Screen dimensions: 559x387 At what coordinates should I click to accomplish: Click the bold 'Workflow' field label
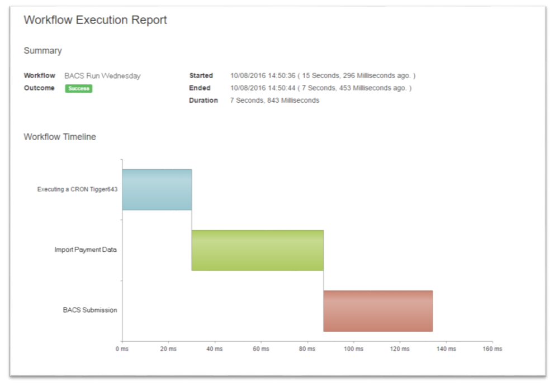40,75
